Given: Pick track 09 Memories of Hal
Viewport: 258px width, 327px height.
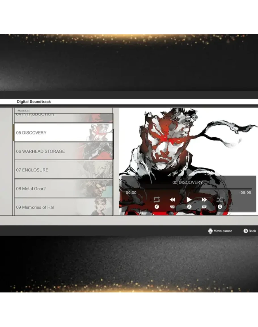Looking at the screenshot, I should coord(64,207).
